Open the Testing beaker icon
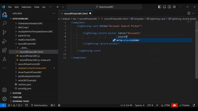 [x=4, y=59]
